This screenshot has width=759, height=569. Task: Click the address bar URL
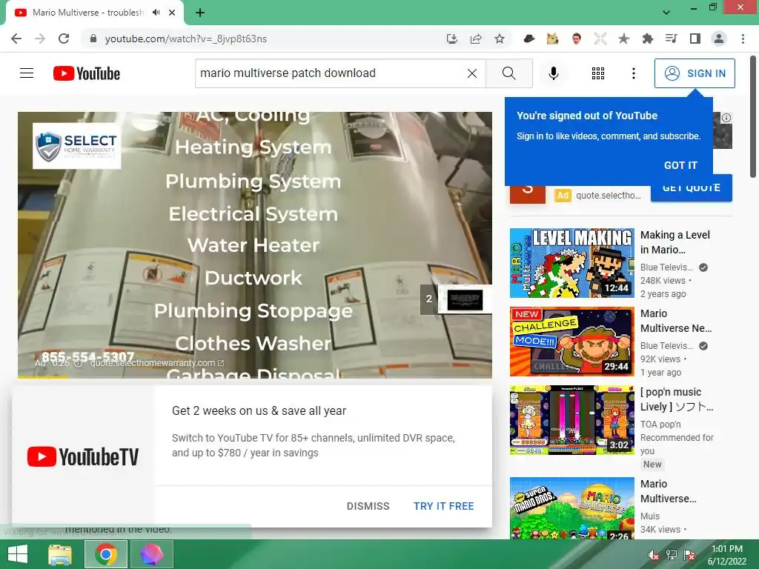(185, 39)
